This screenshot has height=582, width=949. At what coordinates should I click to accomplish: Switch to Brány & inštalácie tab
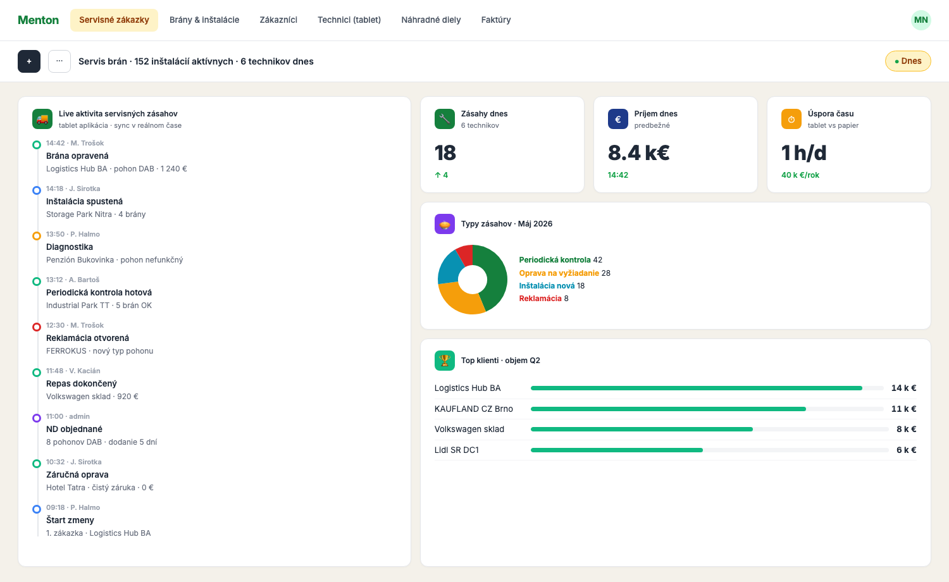tap(204, 20)
